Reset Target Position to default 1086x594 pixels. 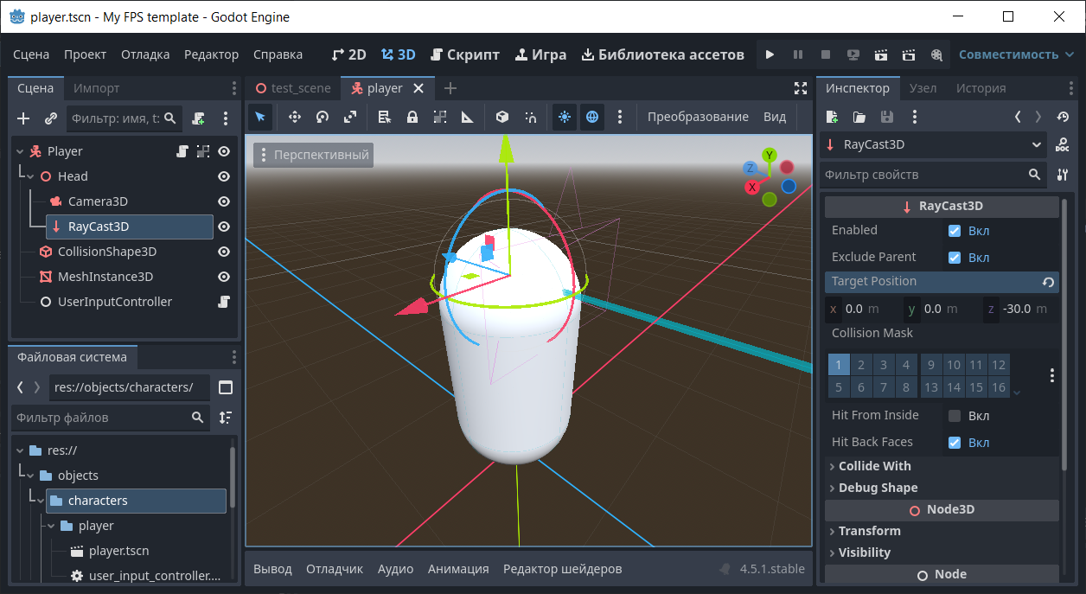tap(1048, 282)
